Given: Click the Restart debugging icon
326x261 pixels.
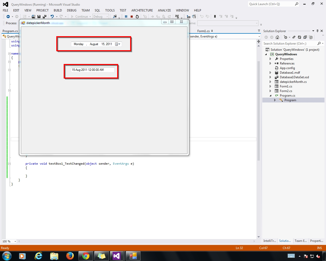Looking at the screenshot, I should coord(137,16).
